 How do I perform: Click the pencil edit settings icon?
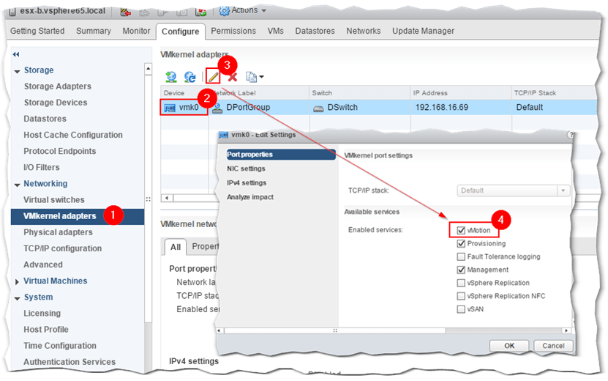click(213, 76)
